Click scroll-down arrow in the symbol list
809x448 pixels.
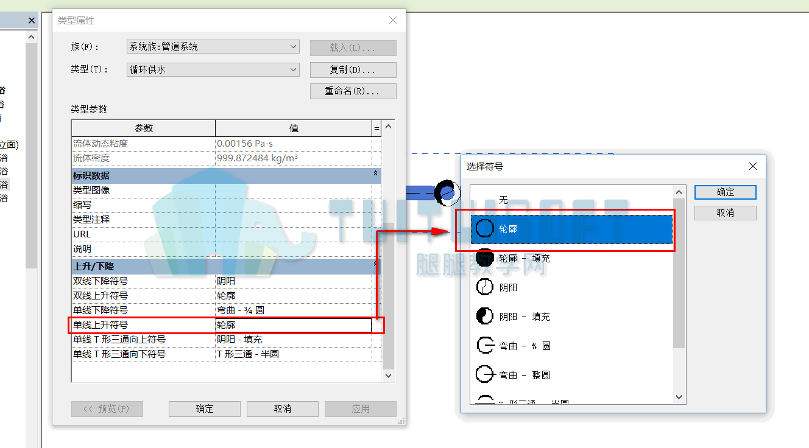click(680, 397)
